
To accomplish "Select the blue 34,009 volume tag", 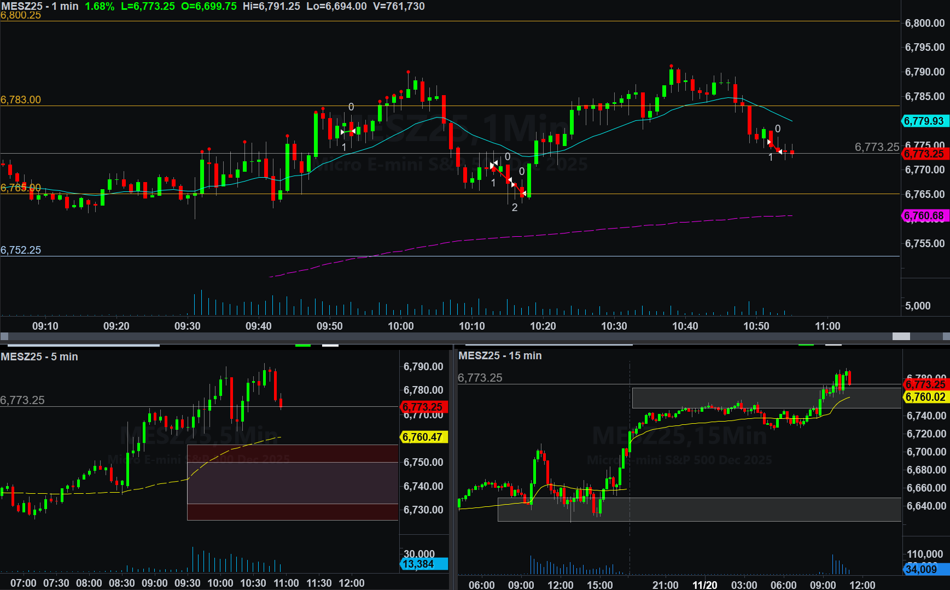I will pyautogui.click(x=921, y=569).
